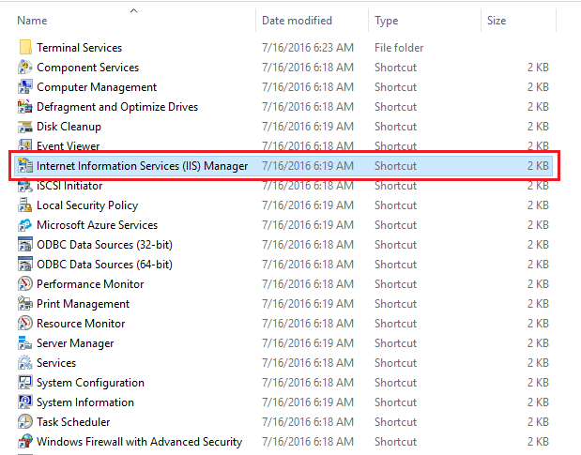Viewport: 581px width, 455px height.
Task: Click the Internet Information Services (IIS) Manager icon
Action: (25, 165)
